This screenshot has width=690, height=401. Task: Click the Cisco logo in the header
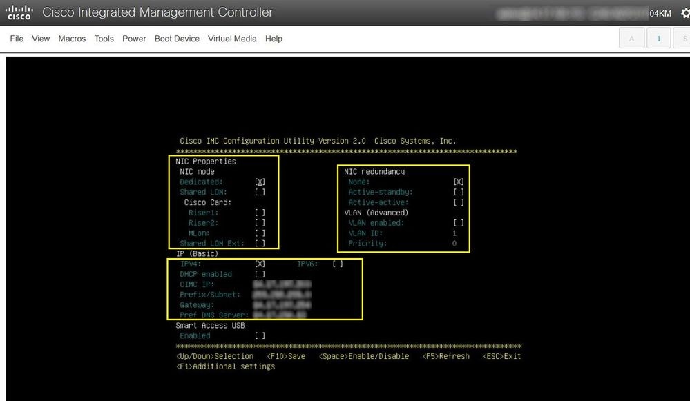[x=19, y=12]
